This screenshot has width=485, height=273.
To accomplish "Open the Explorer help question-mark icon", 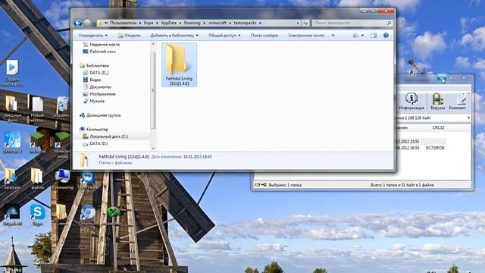I will [x=386, y=36].
